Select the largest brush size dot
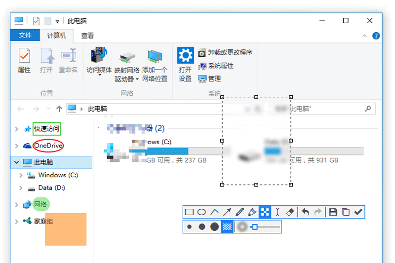Image resolution: width=395 pixels, height=263 pixels. (x=214, y=227)
